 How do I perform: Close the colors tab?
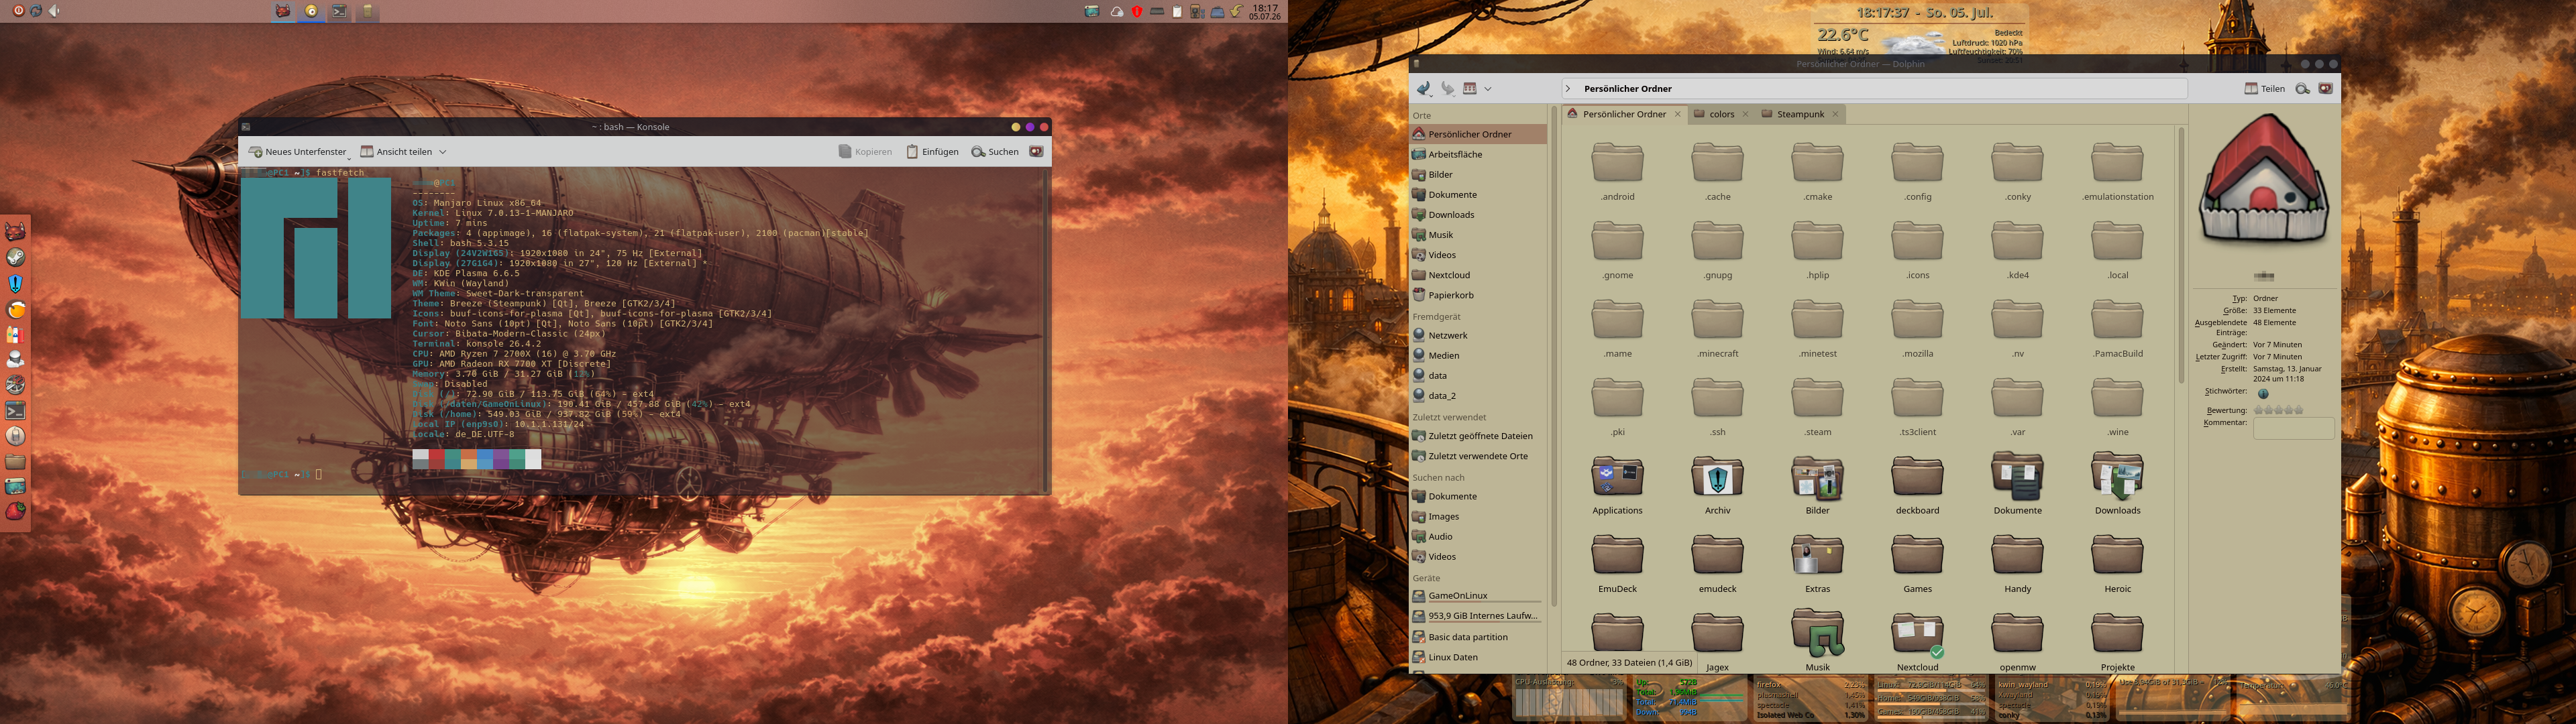tap(1746, 114)
